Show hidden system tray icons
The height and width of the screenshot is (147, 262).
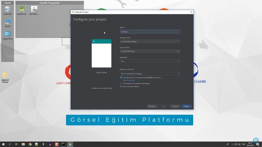point(233,144)
